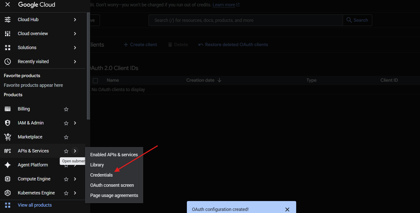Viewport: 420px width, 213px height.
Task: Open the APIs & Services submenu chevron
Action: pos(75,151)
